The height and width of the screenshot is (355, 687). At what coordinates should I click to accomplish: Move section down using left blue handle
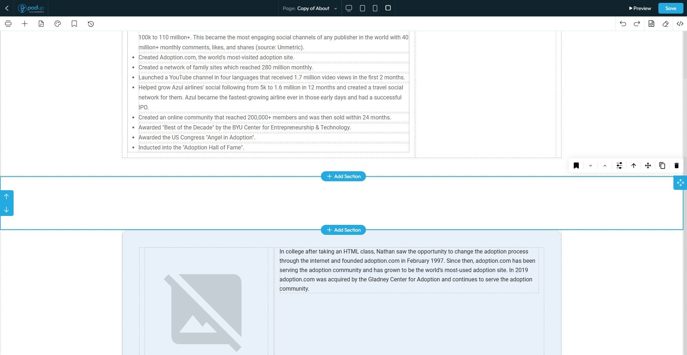[x=6, y=209]
